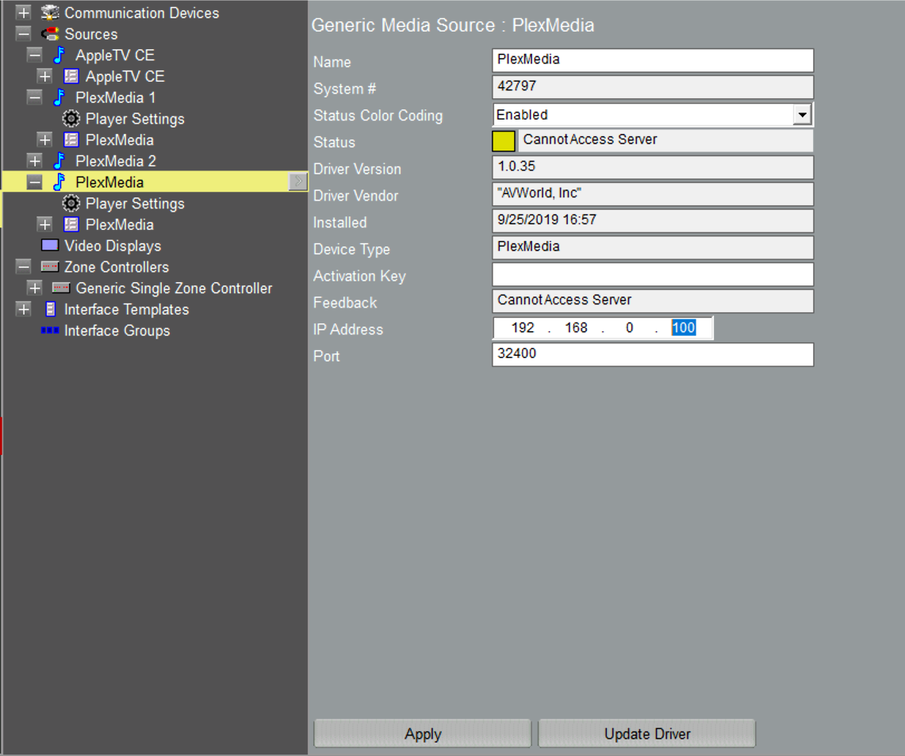905x756 pixels.
Task: Select the Video Displays tree item
Action: tap(113, 246)
